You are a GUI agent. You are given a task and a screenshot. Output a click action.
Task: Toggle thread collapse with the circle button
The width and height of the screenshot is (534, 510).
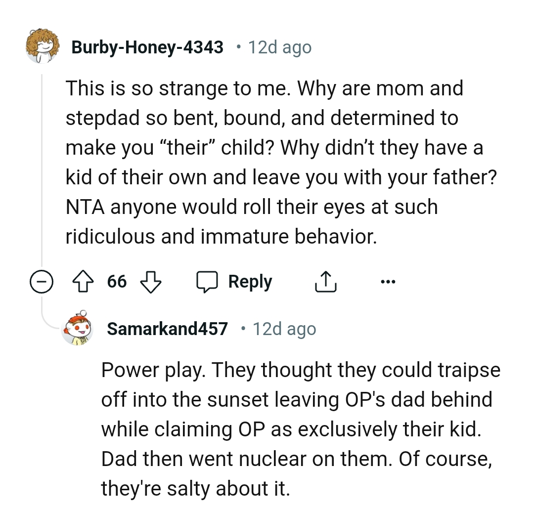pos(42,282)
